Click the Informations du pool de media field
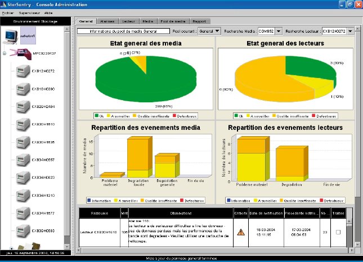The width and height of the screenshot is (363, 262). click(123, 31)
